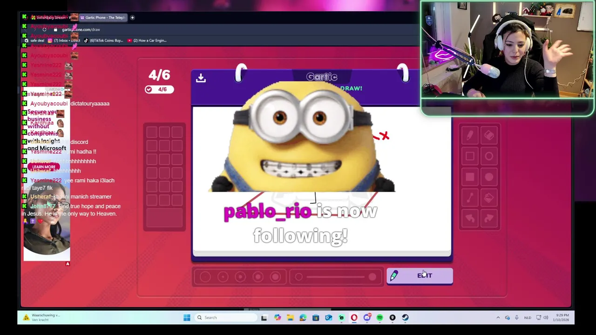Open Outlook from the taskbar

[x=328, y=317]
